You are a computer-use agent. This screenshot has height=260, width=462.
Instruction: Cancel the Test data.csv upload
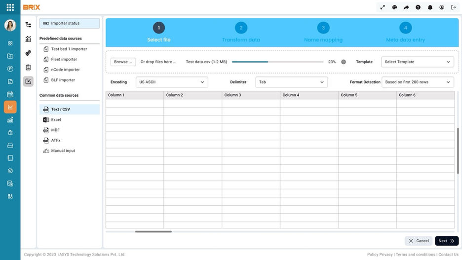(344, 62)
